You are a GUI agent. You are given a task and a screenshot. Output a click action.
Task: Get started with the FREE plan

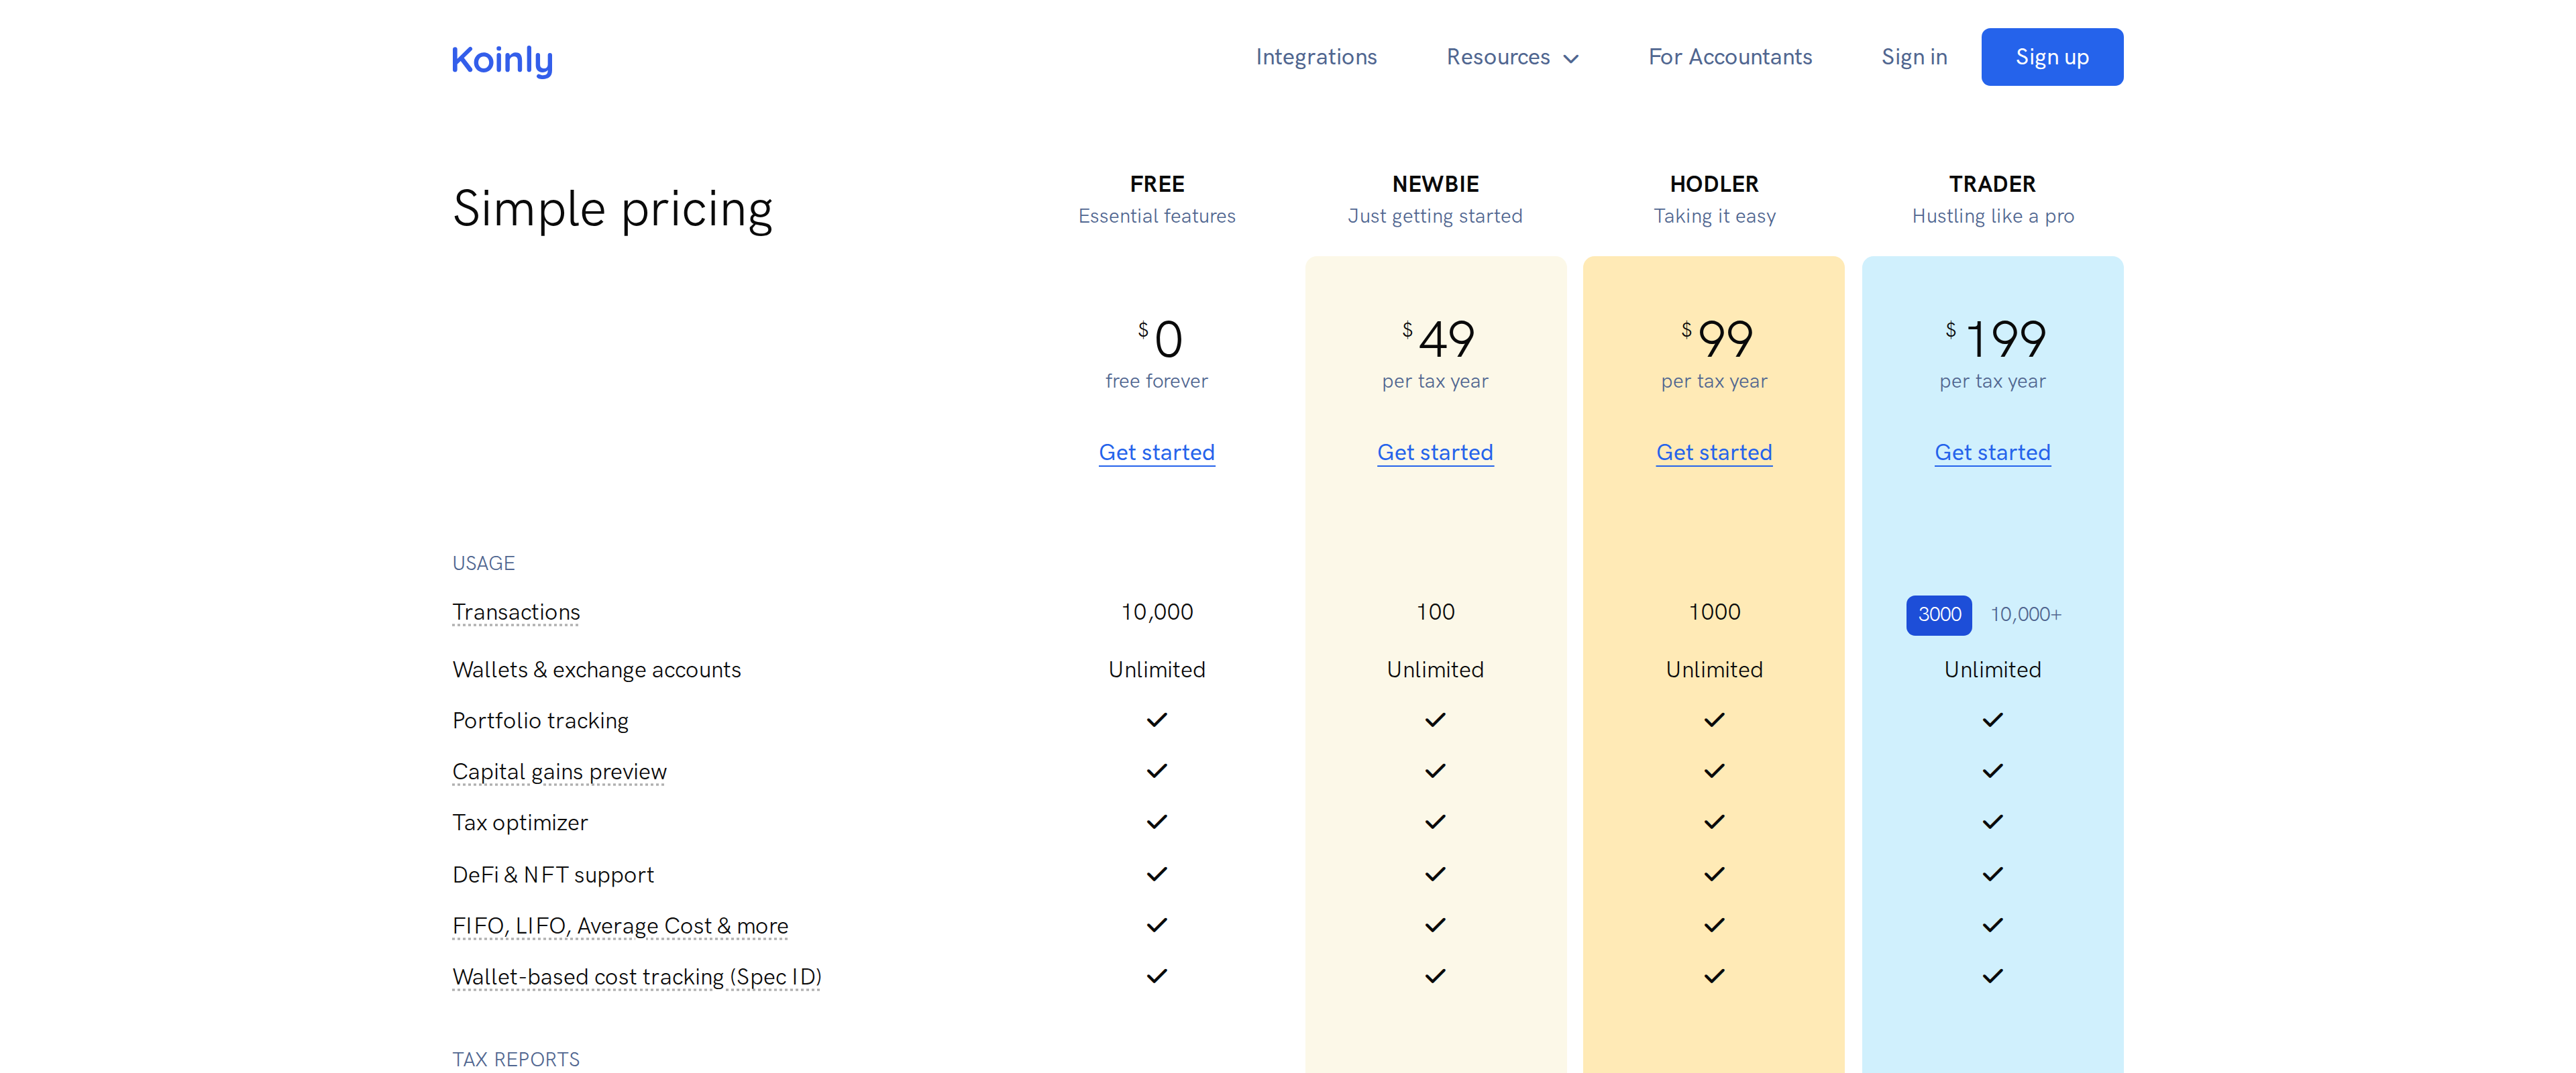tap(1157, 452)
